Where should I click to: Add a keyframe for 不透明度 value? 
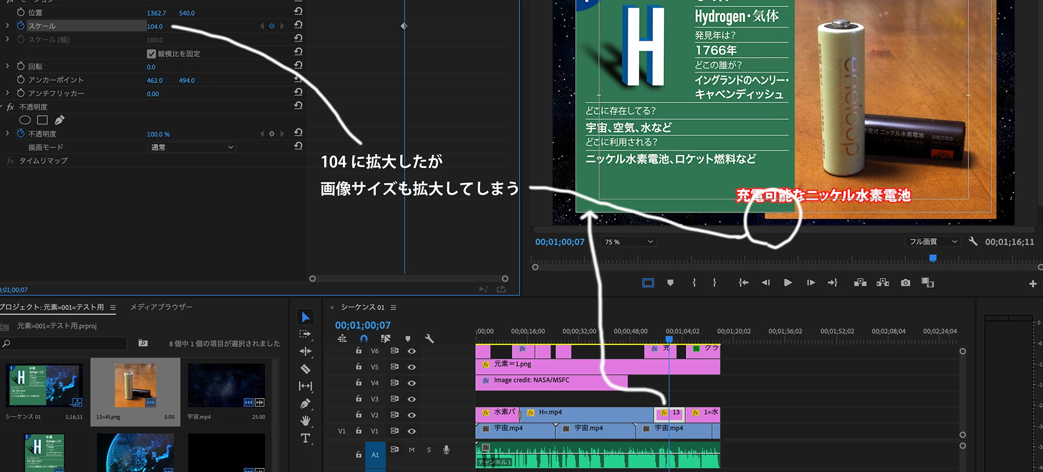[272, 134]
